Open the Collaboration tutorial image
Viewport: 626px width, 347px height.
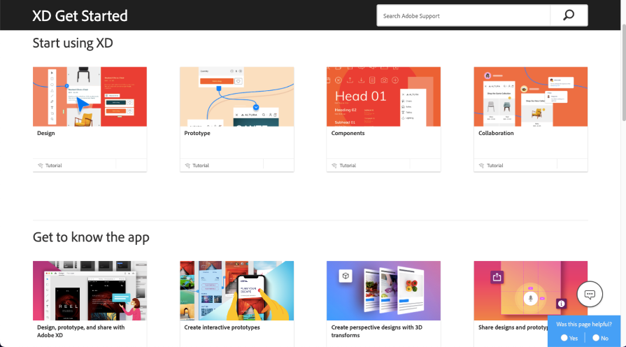(x=530, y=97)
